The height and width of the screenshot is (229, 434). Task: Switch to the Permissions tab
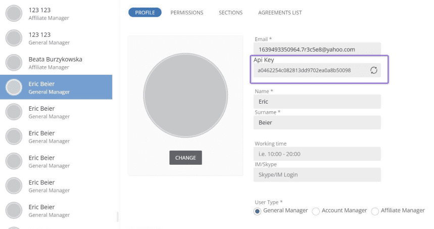[x=187, y=13]
